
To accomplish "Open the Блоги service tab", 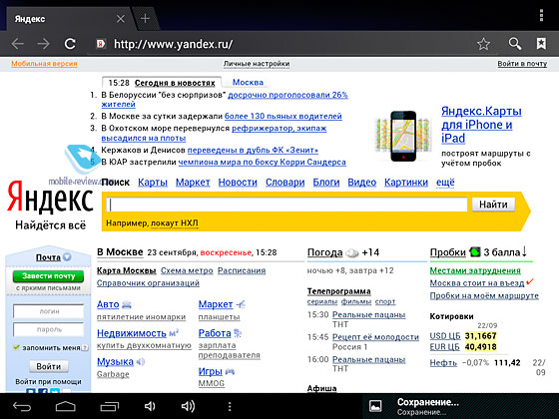I will click(x=326, y=182).
